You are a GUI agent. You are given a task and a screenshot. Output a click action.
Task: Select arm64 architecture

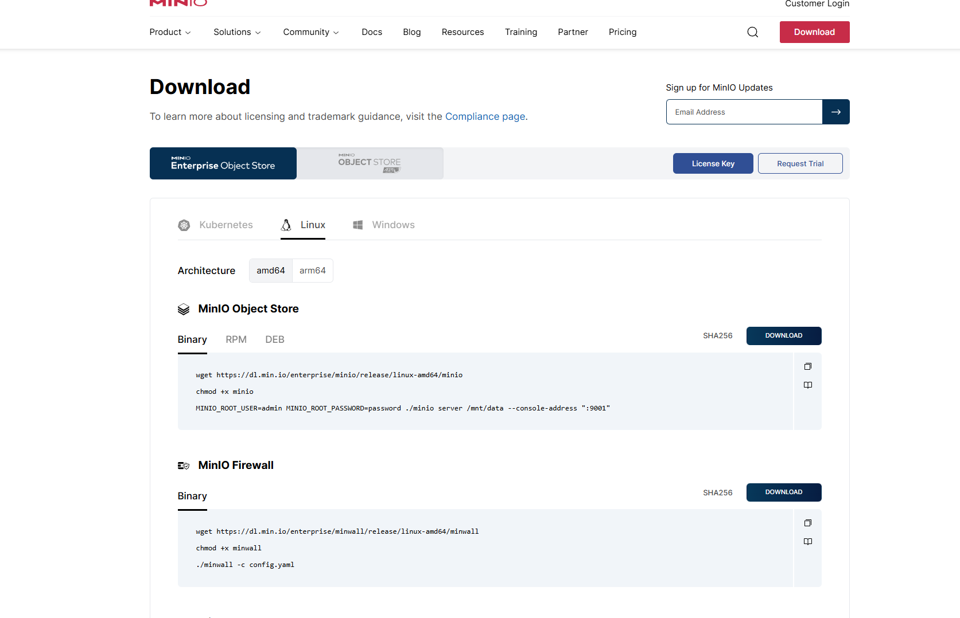pos(313,271)
